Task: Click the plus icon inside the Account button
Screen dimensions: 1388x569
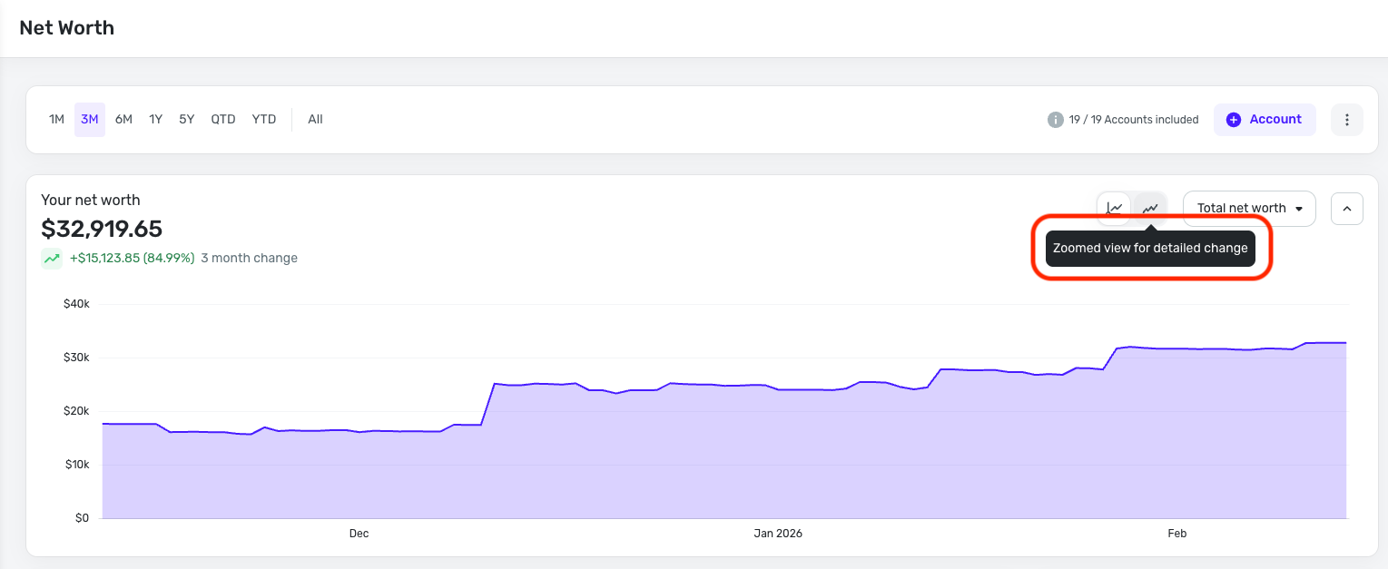Action: [x=1234, y=119]
